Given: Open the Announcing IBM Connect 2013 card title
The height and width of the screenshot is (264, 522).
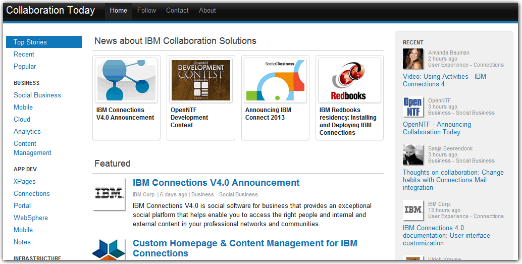Looking at the screenshot, I should [269, 114].
